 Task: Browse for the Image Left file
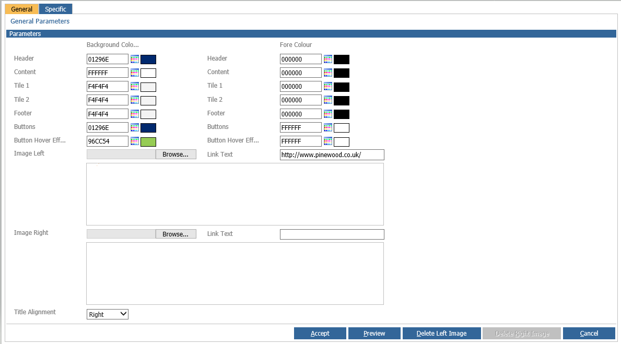tap(175, 155)
